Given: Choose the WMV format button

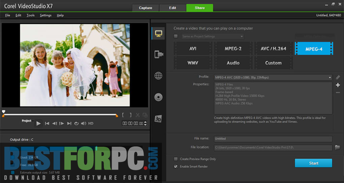Looking at the screenshot, I should click(193, 63).
